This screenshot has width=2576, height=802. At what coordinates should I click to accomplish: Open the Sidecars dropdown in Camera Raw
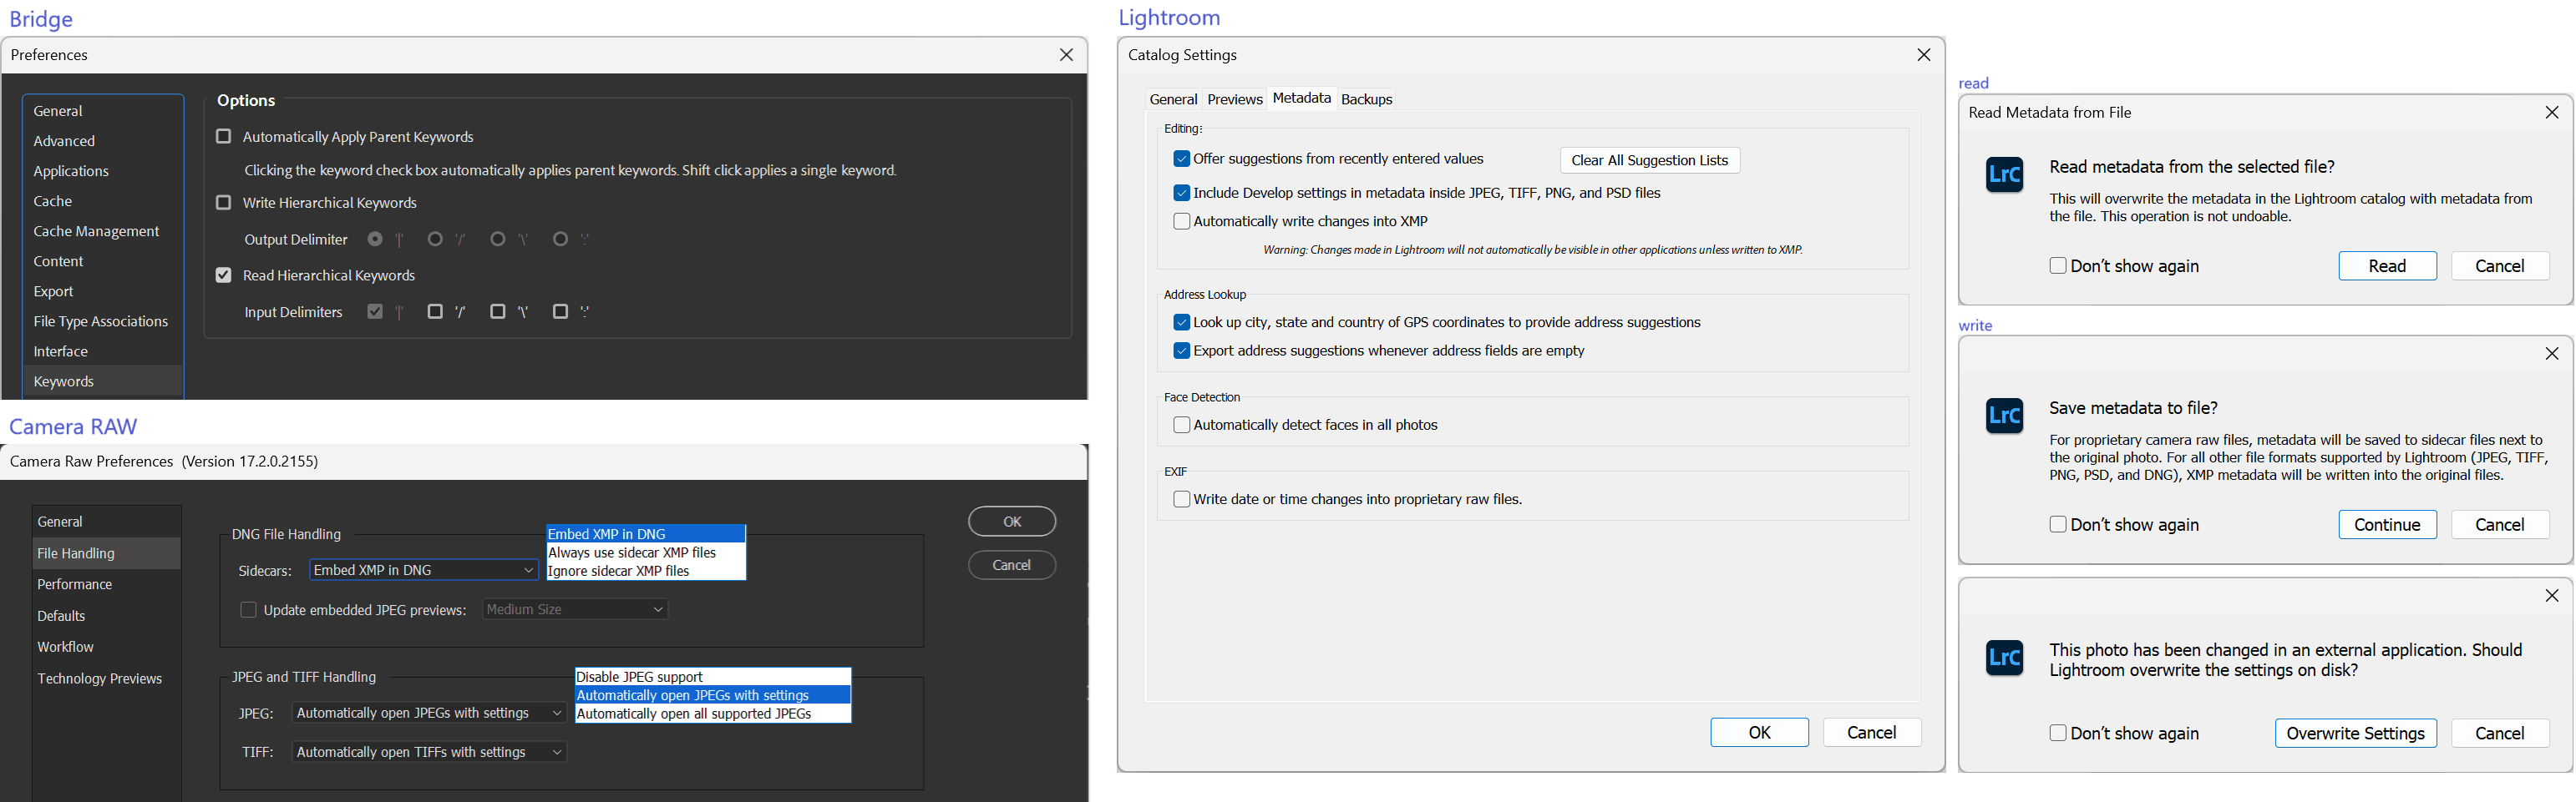pos(424,570)
